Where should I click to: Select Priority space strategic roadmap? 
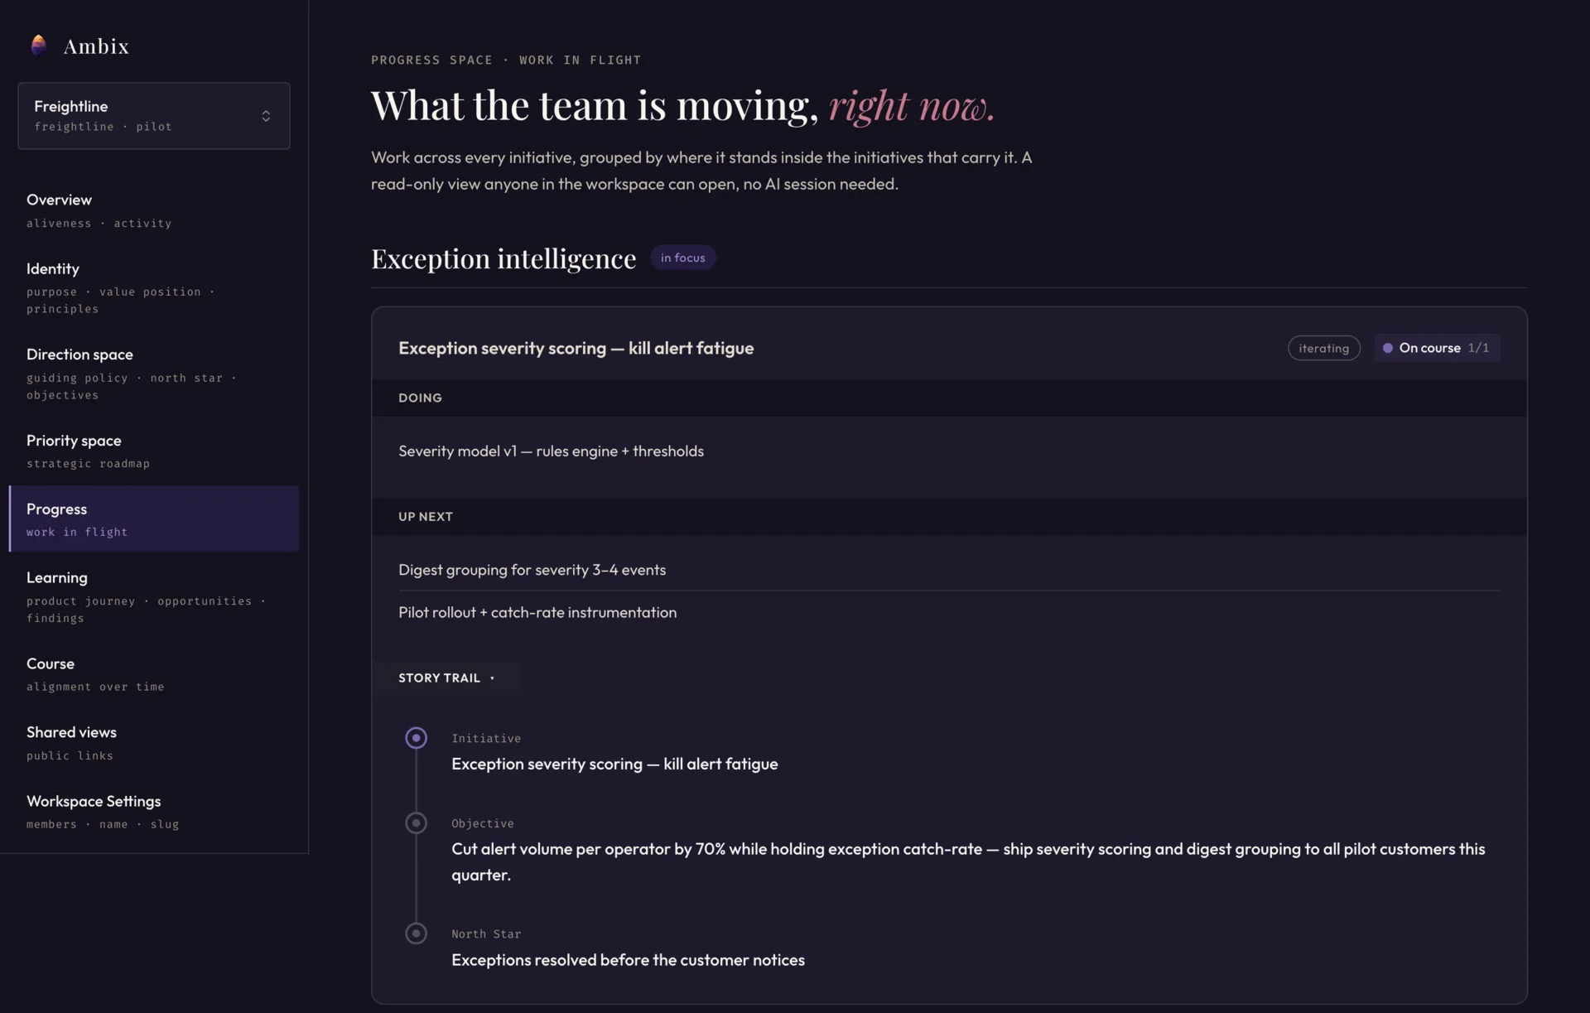(x=154, y=451)
